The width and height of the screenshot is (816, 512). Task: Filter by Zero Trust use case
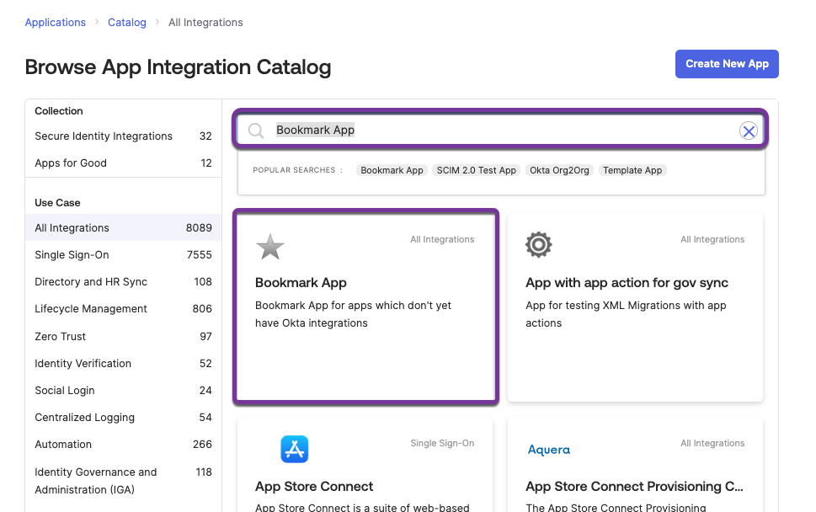[x=61, y=337]
